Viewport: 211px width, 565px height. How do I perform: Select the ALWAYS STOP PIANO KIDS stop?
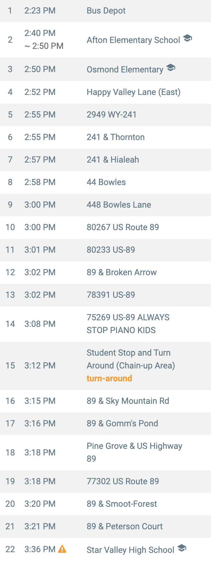(x=128, y=324)
